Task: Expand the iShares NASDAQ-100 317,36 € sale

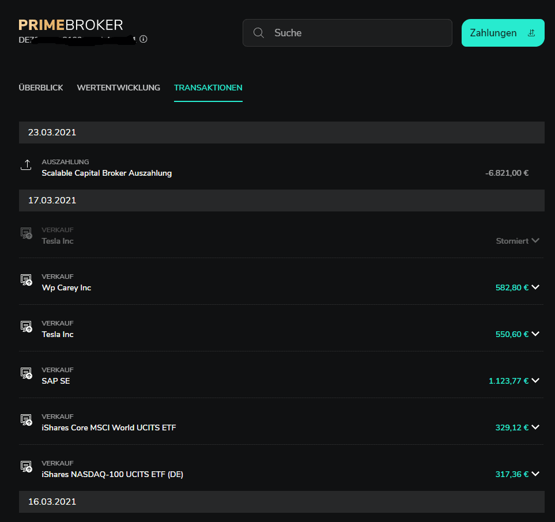Action: coord(535,474)
